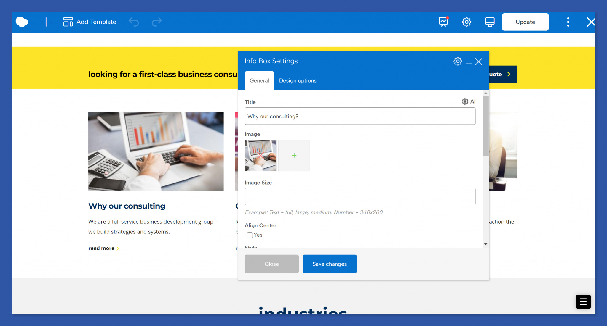The width and height of the screenshot is (607, 326).
Task: Add another image with the green plus
Action: pyautogui.click(x=294, y=155)
